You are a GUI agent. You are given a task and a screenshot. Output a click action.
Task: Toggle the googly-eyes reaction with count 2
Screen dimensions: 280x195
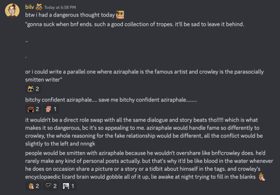pyautogui.click(x=33, y=89)
